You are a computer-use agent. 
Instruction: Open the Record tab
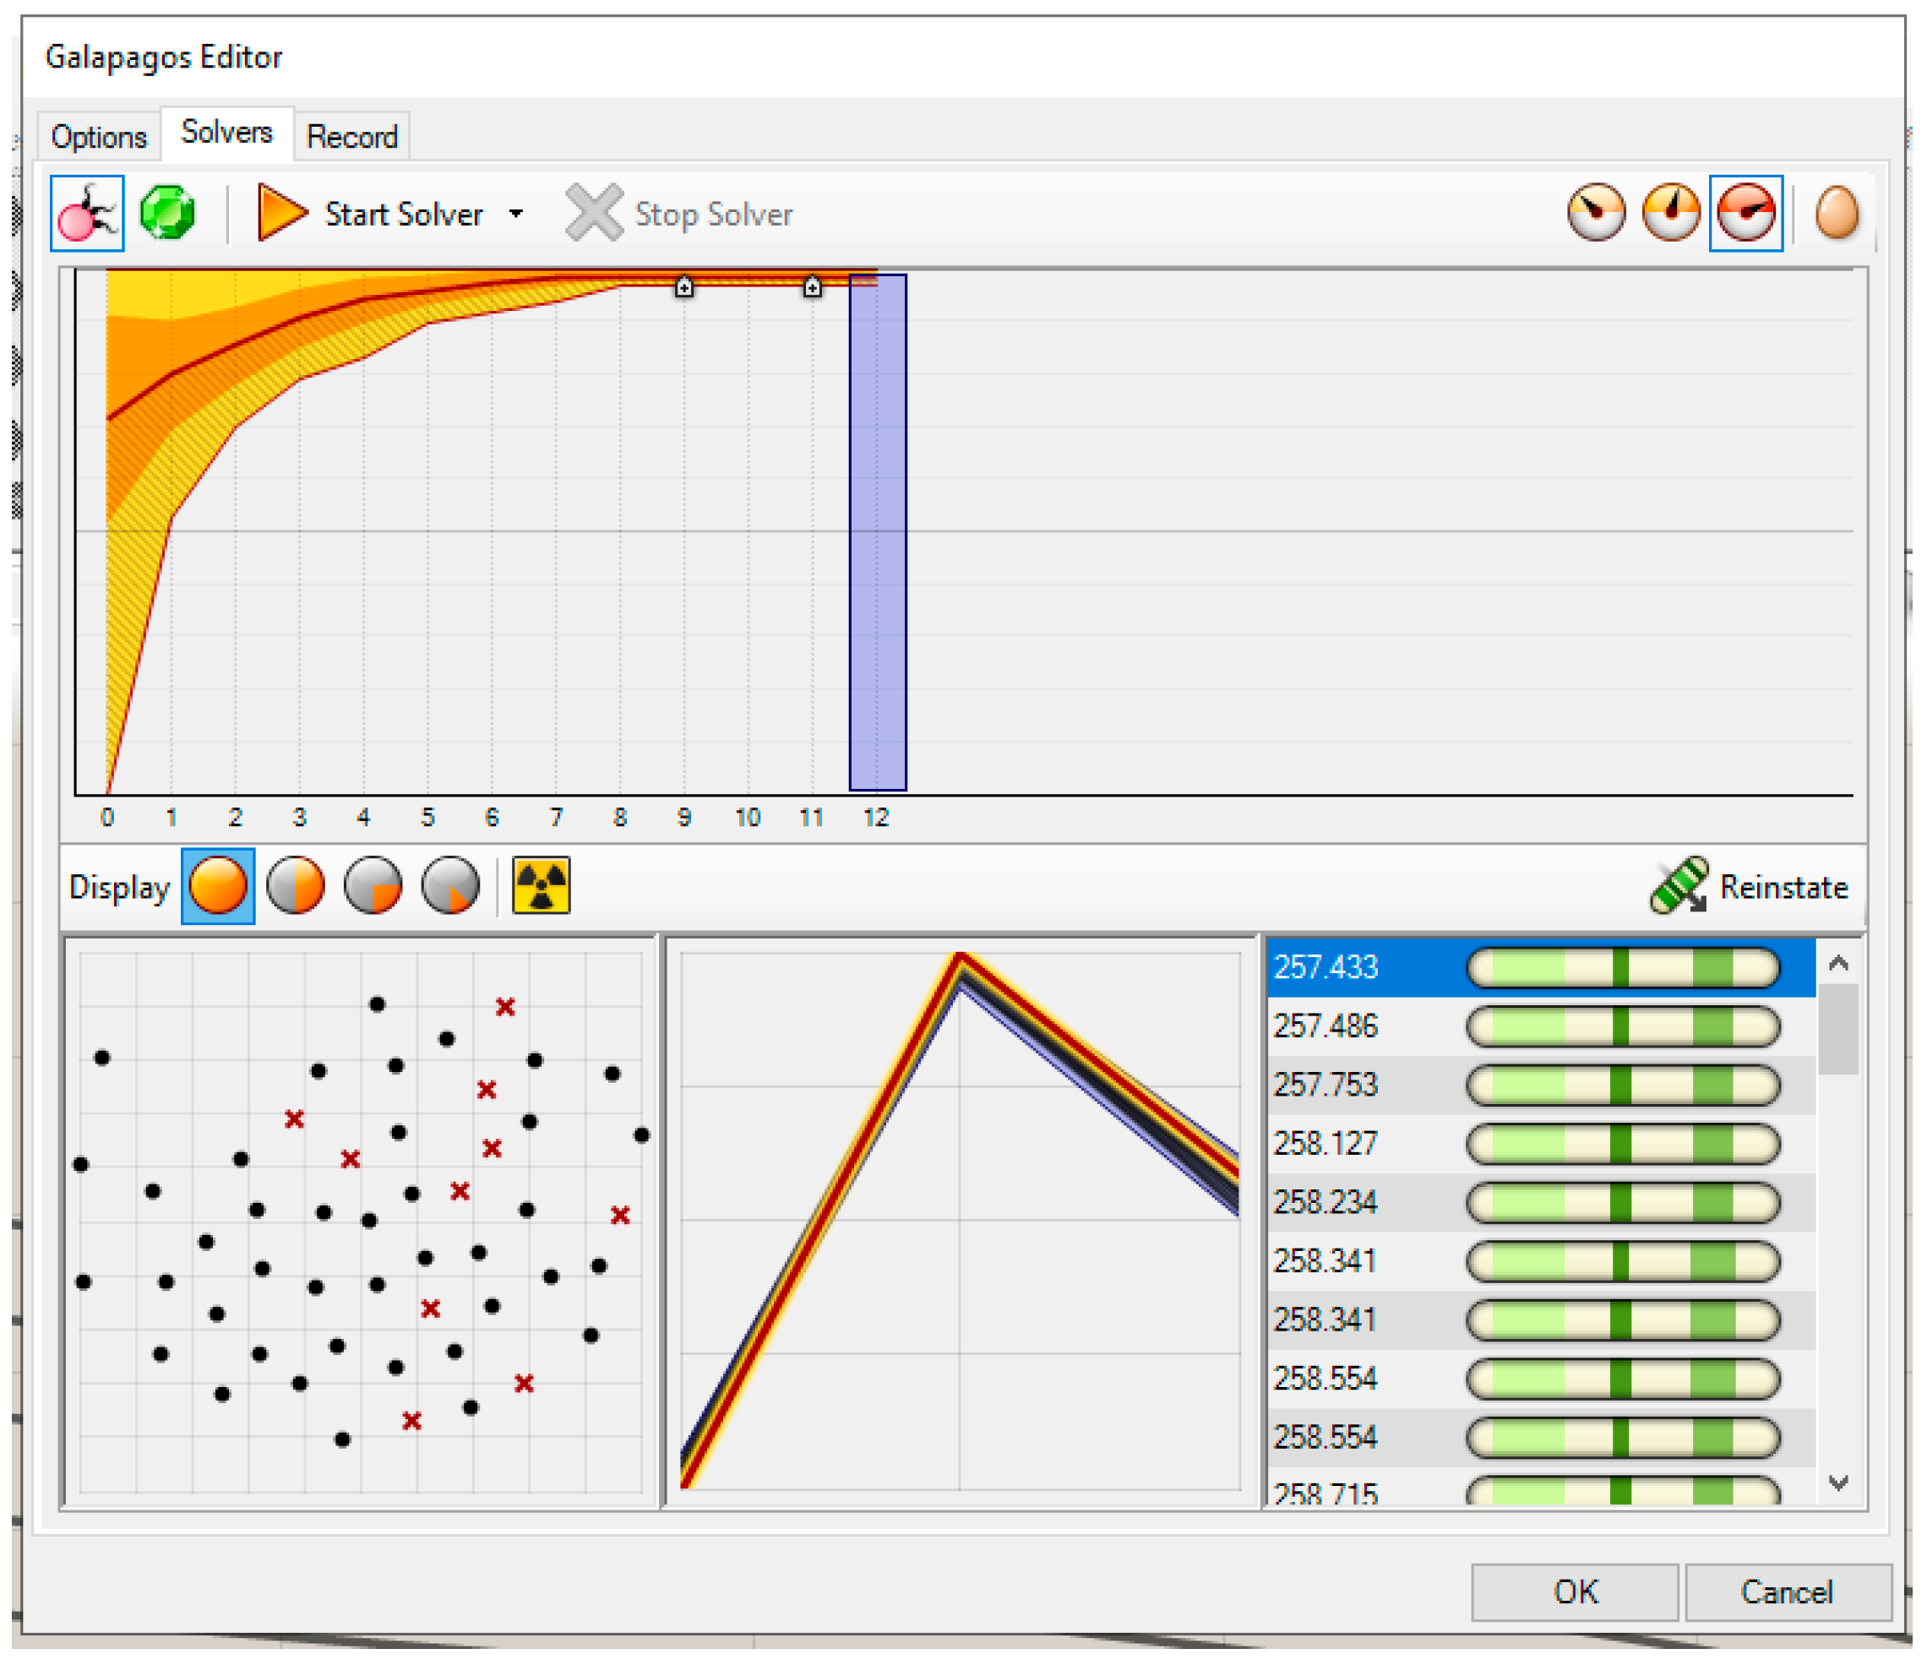pos(351,137)
